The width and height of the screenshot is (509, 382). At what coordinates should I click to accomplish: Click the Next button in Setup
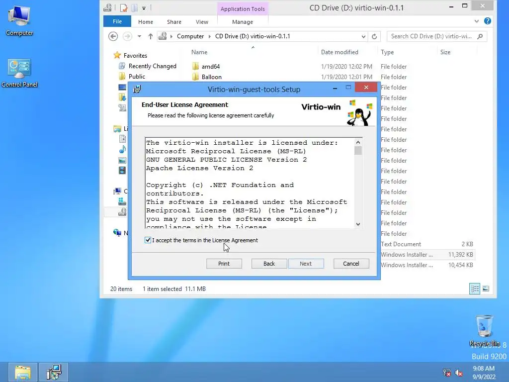pos(306,264)
